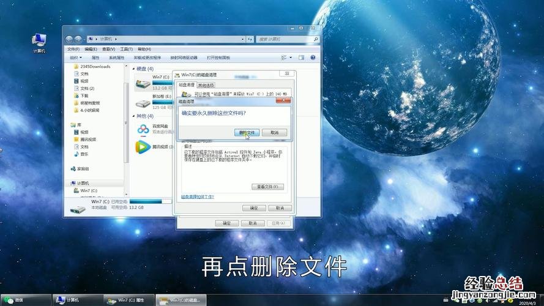Open the 文件(F) menu
This screenshot has height=306, width=544.
point(73,49)
